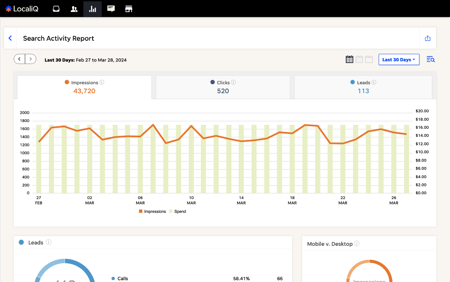
Task: Open the Last 30 Days dropdown
Action: (x=399, y=60)
